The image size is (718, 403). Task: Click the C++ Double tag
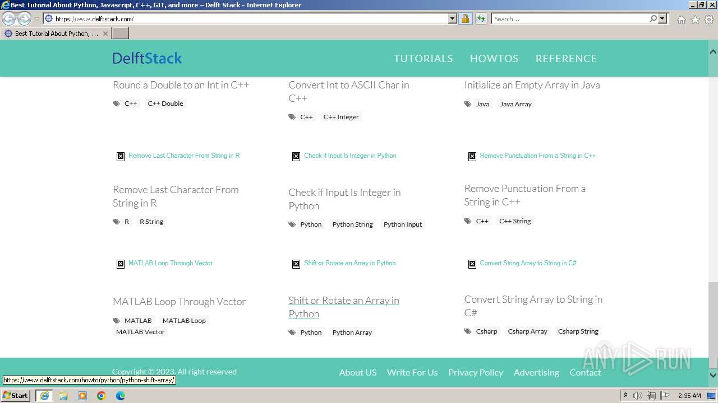(165, 104)
